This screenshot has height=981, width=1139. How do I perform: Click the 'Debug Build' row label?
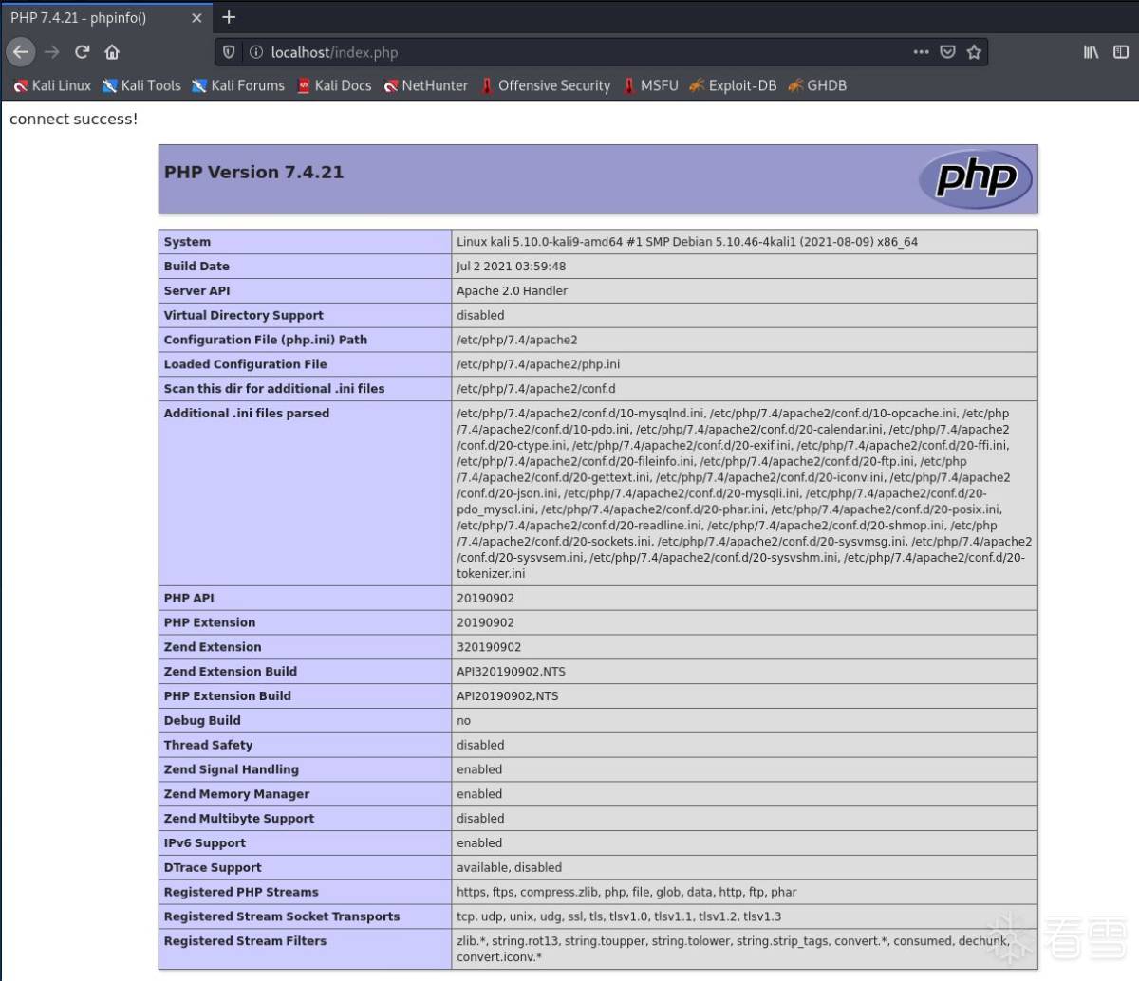pos(202,721)
